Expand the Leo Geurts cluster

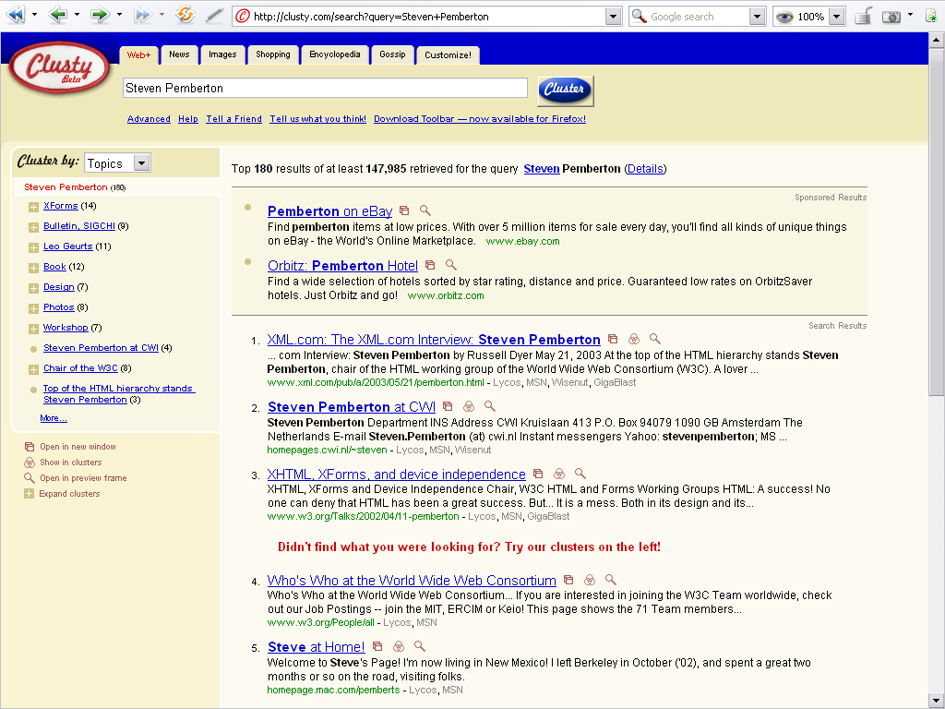point(33,247)
